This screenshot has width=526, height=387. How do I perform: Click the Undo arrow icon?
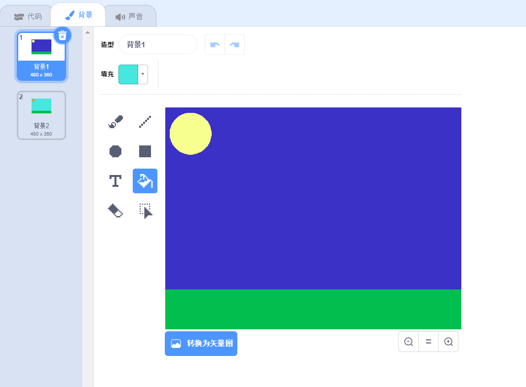point(215,44)
